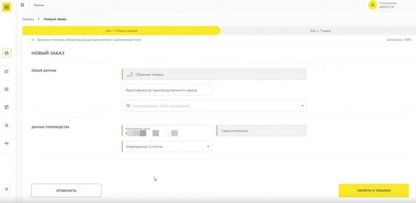Click the Контактное лицо field
The width and height of the screenshot is (416, 203).
click(167, 131)
